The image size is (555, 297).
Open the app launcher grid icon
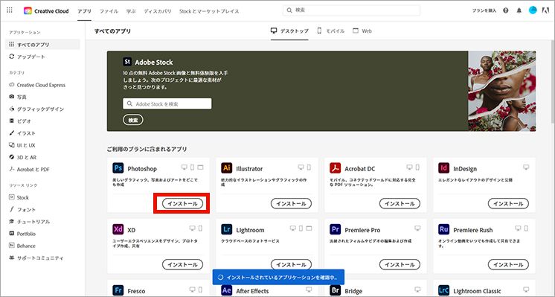coord(10,10)
